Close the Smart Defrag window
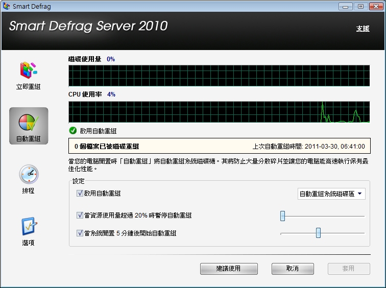Image resolution: width=386 pixels, height=288 pixels. point(376,7)
